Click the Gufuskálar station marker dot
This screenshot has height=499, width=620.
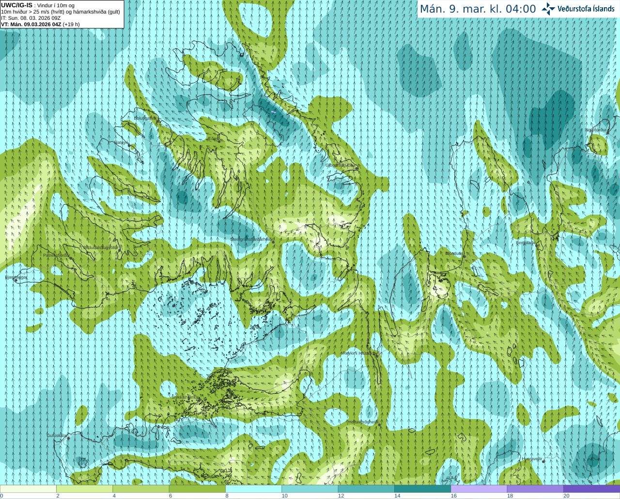point(68,438)
